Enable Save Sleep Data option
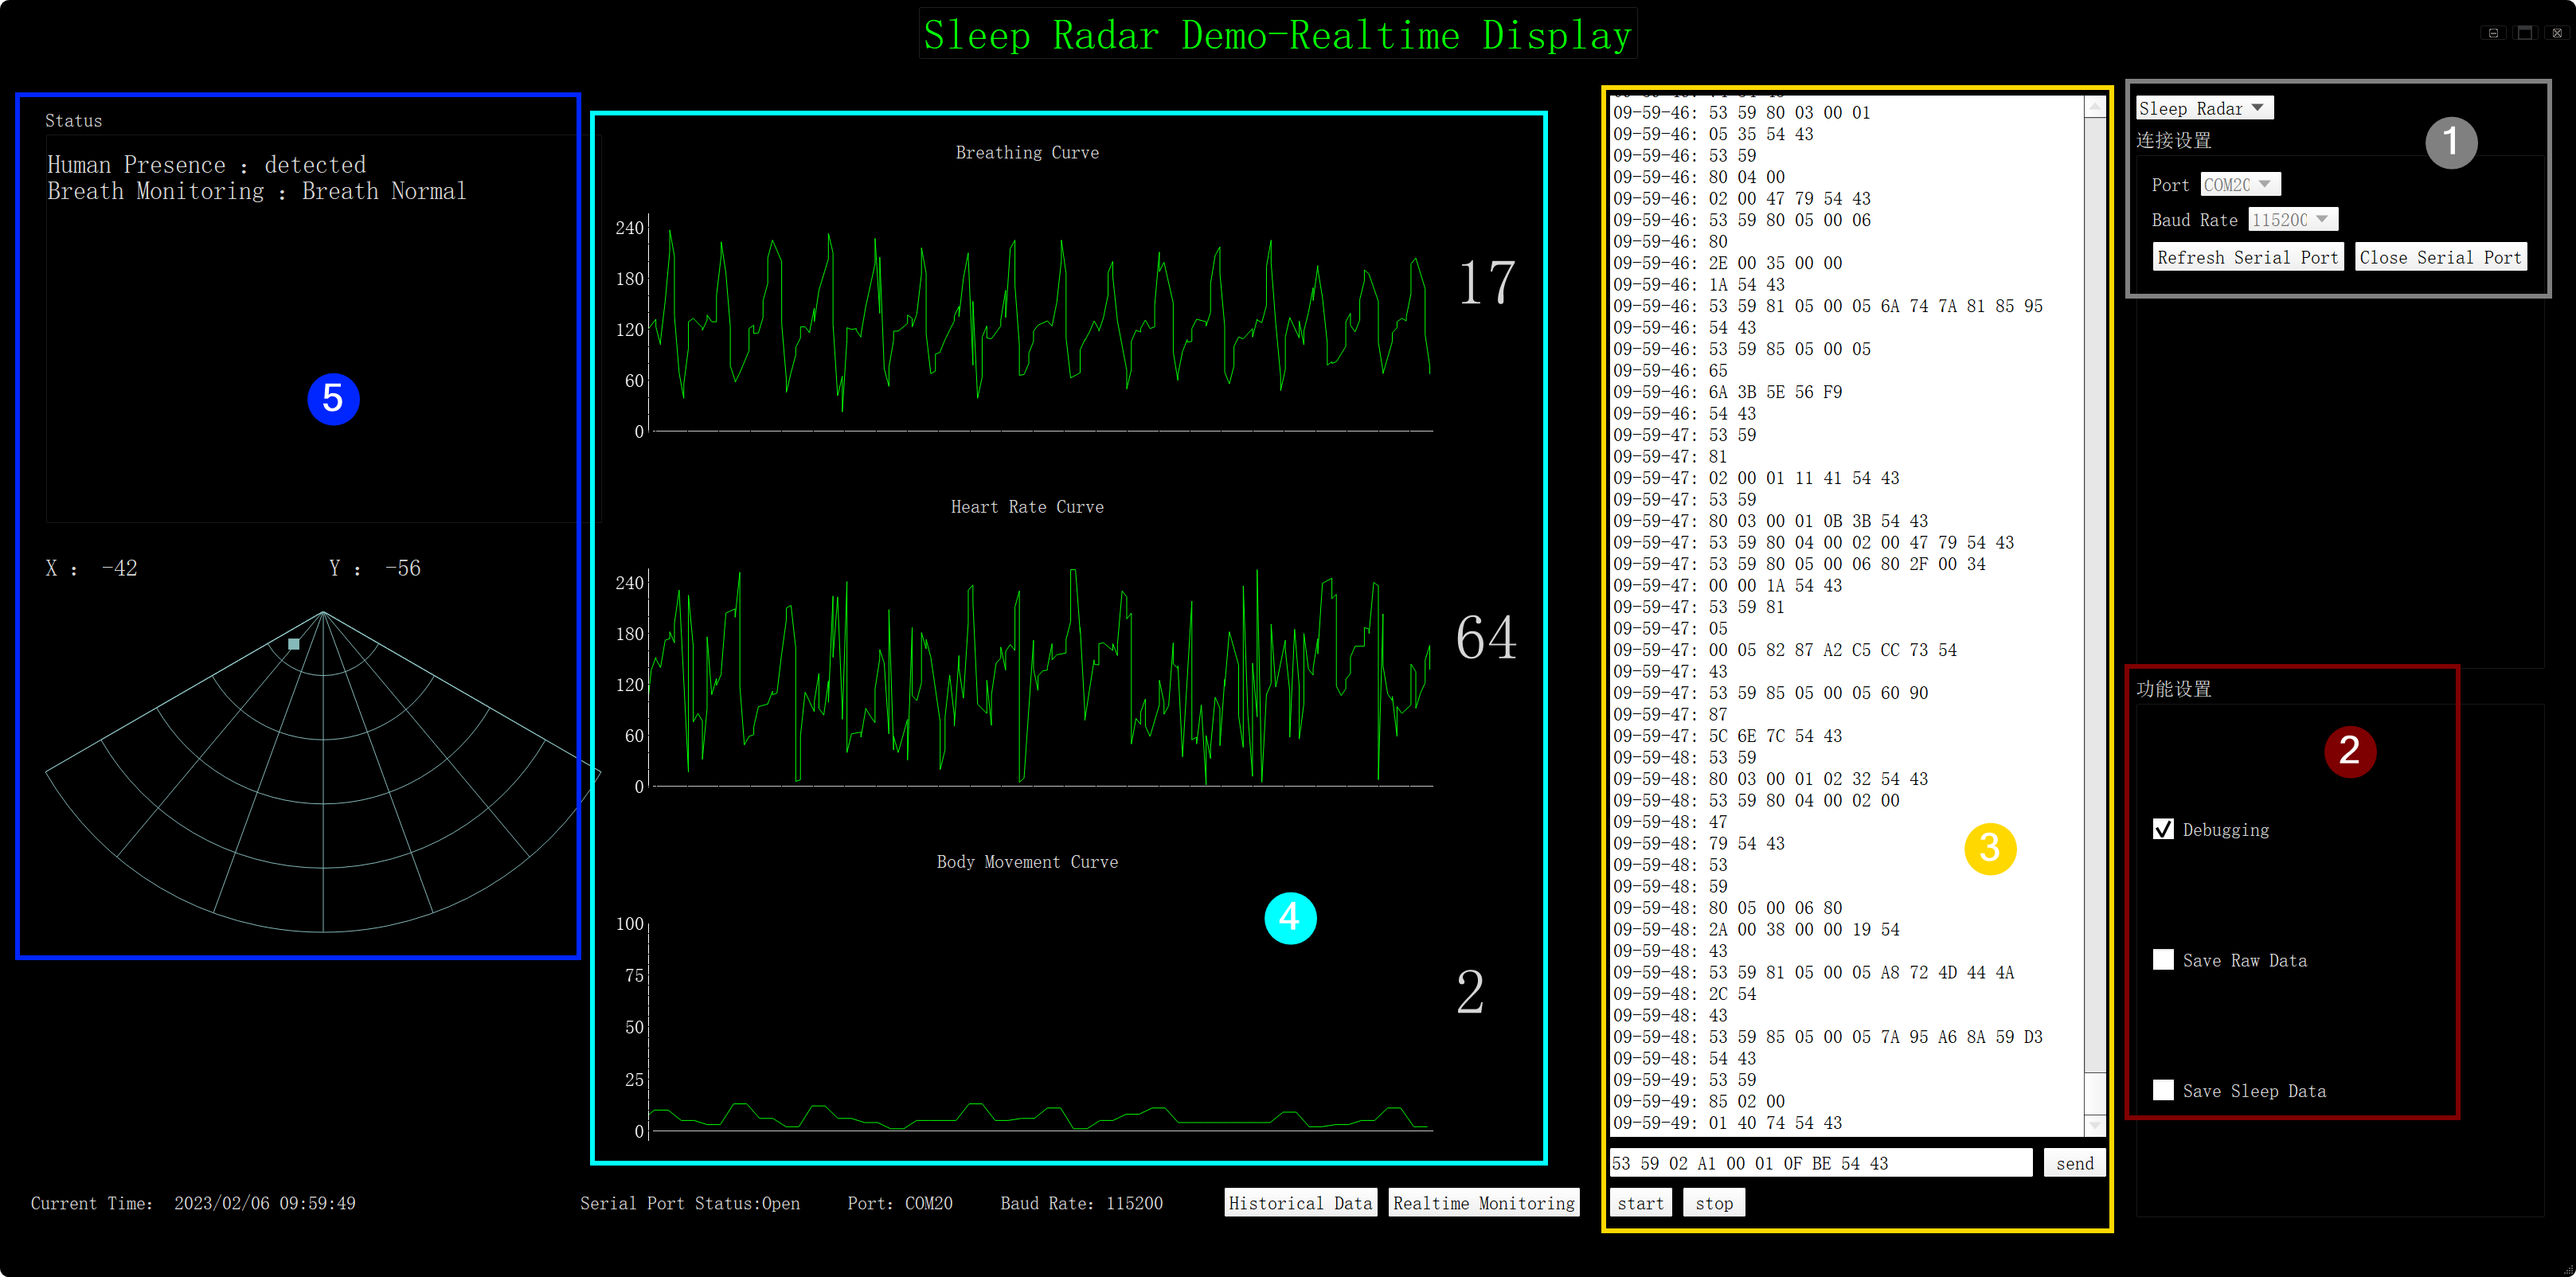Viewport: 2576px width, 1277px height. click(2163, 1090)
